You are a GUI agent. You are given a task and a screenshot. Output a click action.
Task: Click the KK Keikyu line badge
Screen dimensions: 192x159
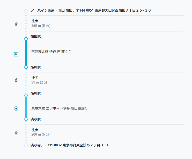coord(16,108)
